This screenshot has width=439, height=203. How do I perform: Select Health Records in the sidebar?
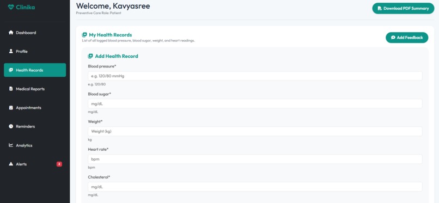click(x=35, y=70)
